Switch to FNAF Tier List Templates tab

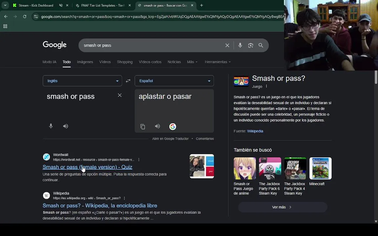(x=102, y=5)
